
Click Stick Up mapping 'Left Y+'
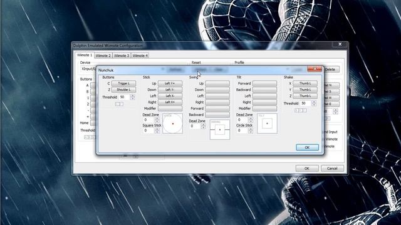coord(170,83)
